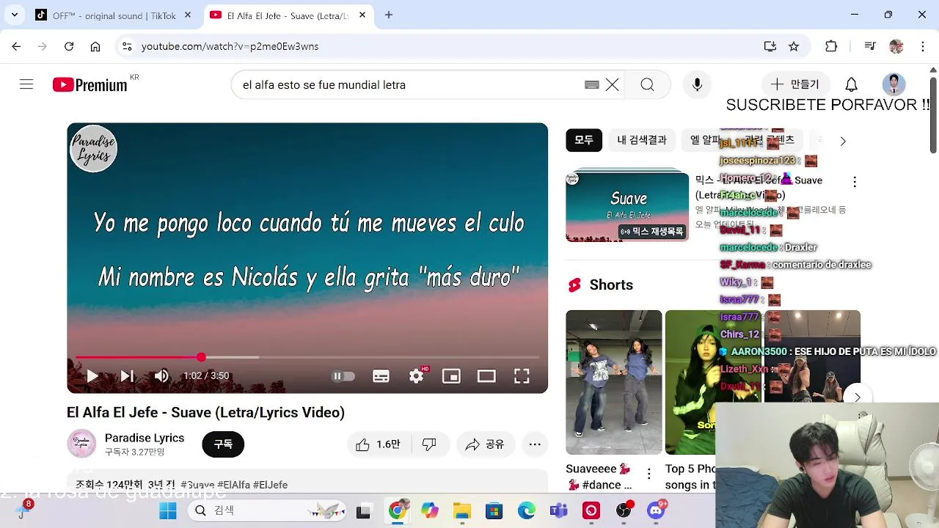This screenshot has height=528, width=939.
Task: Go to YouTube Premium home logo
Action: coord(90,85)
